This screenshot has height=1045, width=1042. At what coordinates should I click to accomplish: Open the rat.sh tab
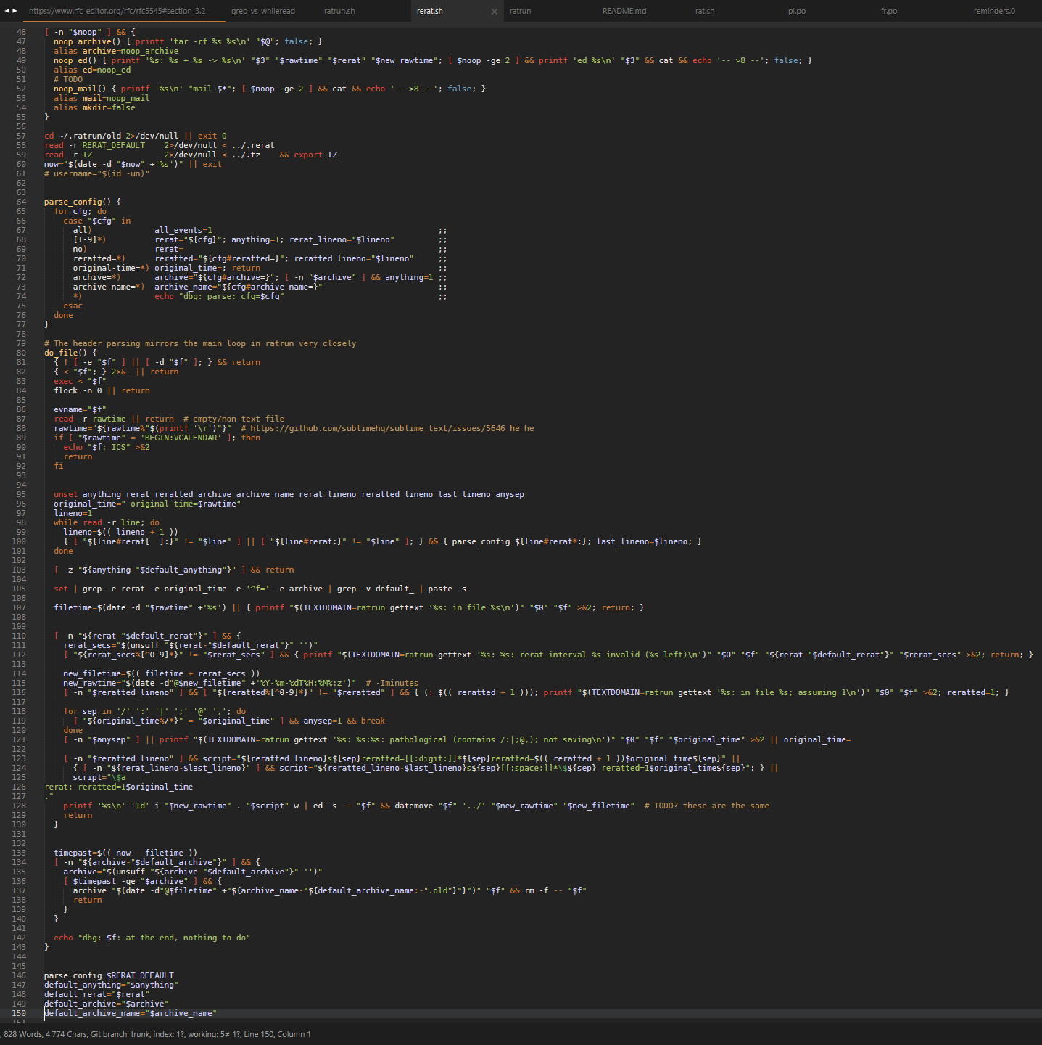pos(704,11)
